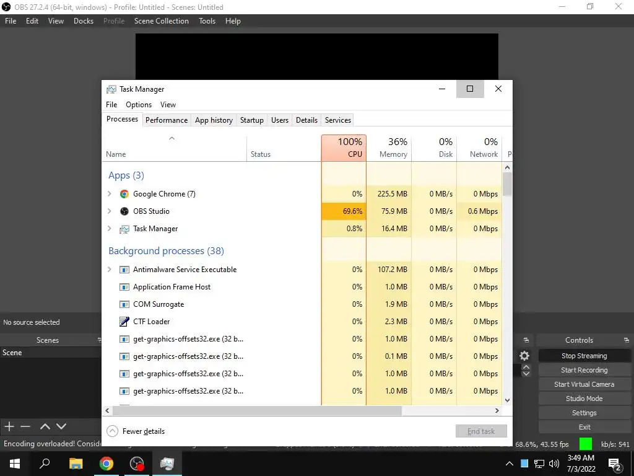Screen dimensions: 634x476
Task: Open File Explorer from the taskbar
Action: coord(76,464)
